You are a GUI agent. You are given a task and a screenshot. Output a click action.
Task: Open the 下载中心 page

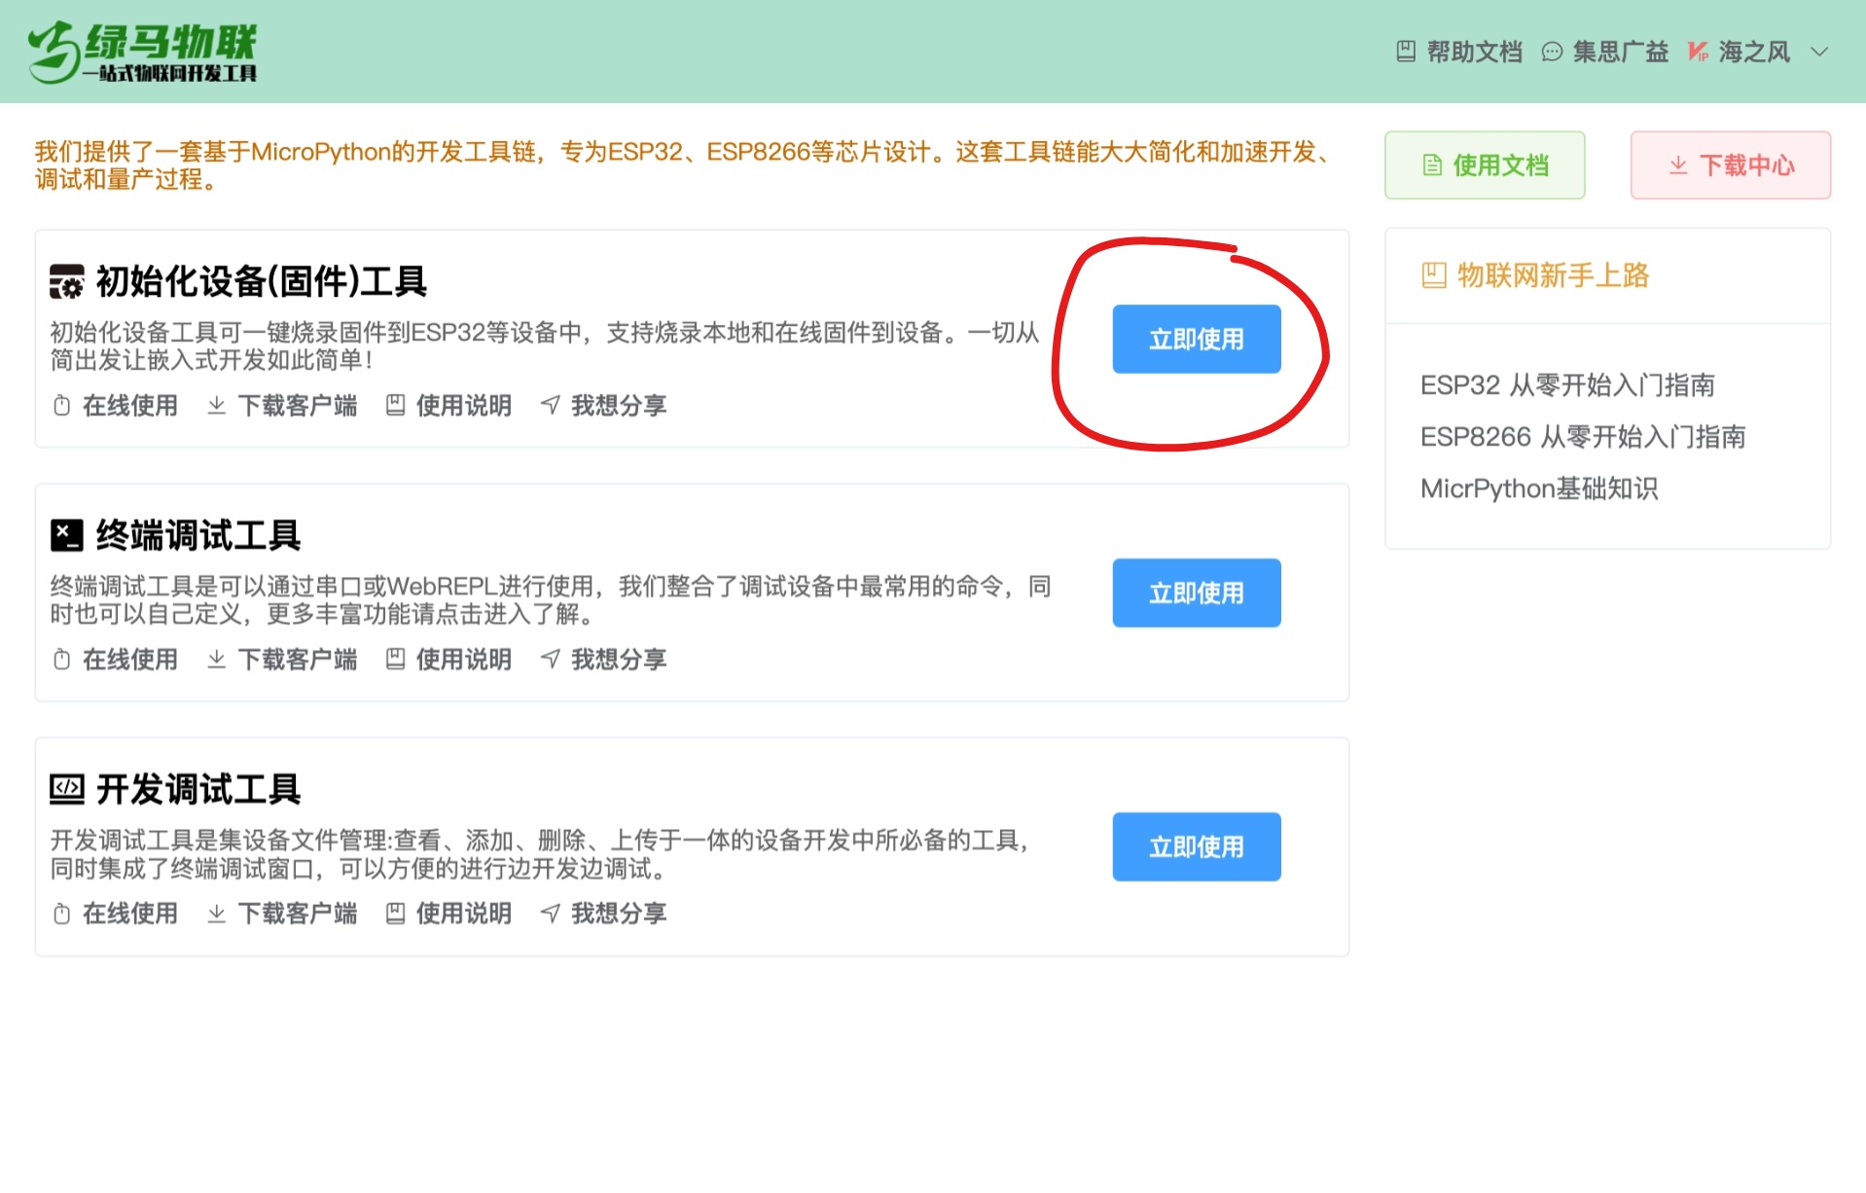click(1730, 164)
